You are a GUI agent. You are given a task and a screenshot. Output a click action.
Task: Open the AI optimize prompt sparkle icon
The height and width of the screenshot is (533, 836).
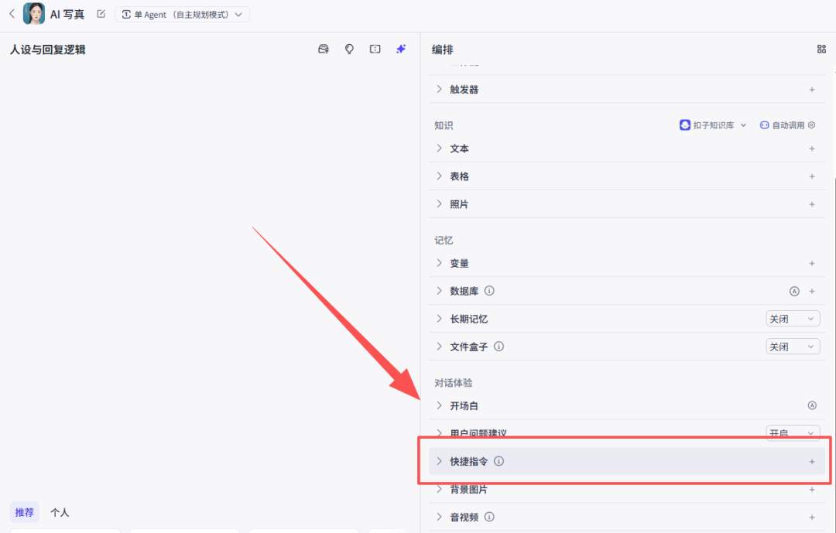coord(401,49)
